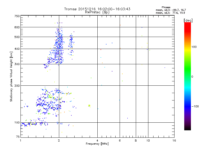Click the y-axis tick label '100'
Viewport: 205px width, 153px height.
(x=17, y=122)
